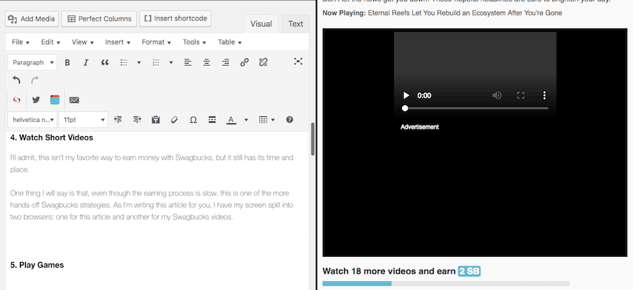Image resolution: width=633 pixels, height=290 pixels.
Task: Center align the text
Action: [207, 63]
